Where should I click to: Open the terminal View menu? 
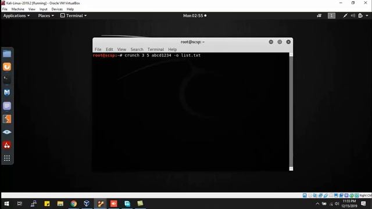pyautogui.click(x=121, y=49)
